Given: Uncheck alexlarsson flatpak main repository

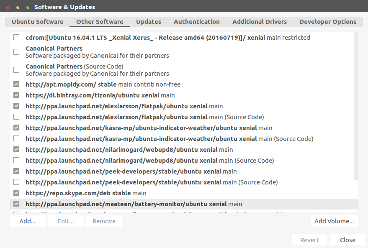Looking at the screenshot, I should [16, 106].
